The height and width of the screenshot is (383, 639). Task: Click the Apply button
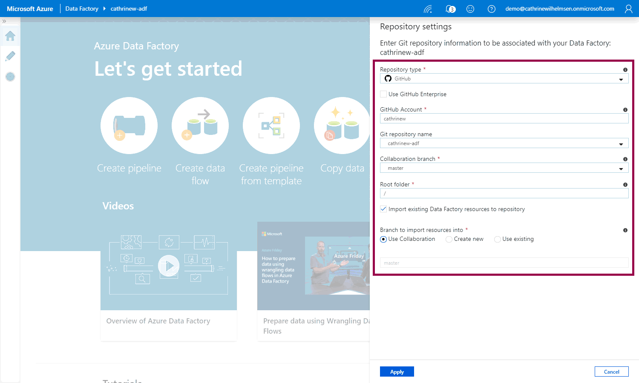pos(397,372)
